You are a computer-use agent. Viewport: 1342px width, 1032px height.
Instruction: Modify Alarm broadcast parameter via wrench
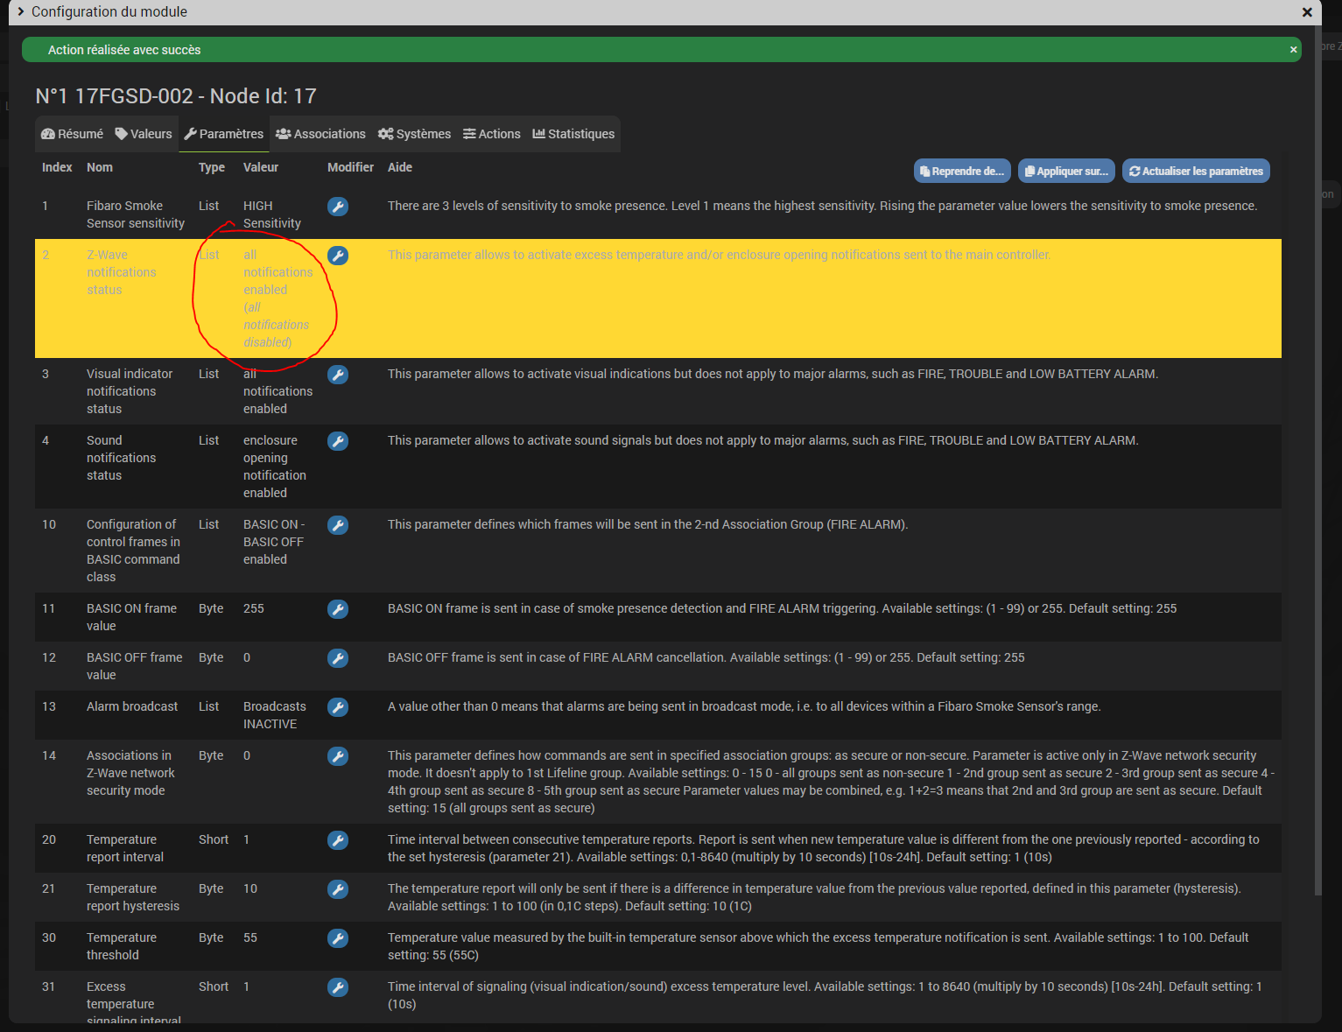tap(337, 707)
